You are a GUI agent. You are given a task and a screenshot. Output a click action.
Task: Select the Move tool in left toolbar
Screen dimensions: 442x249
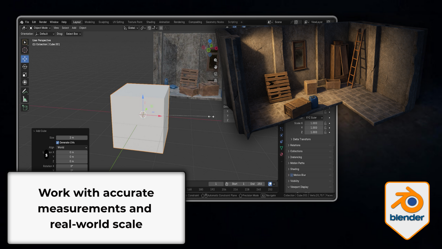25,59
